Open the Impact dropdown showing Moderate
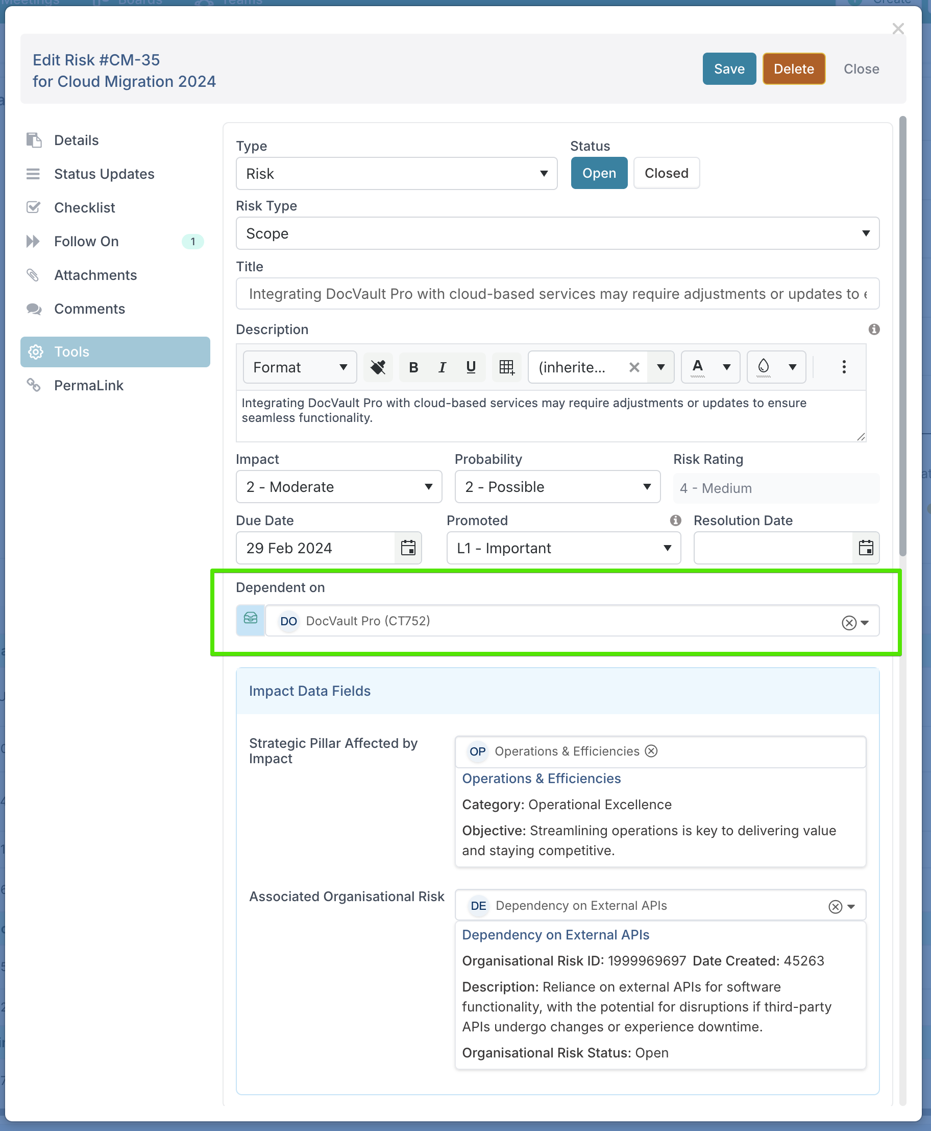The height and width of the screenshot is (1131, 931). (x=338, y=487)
